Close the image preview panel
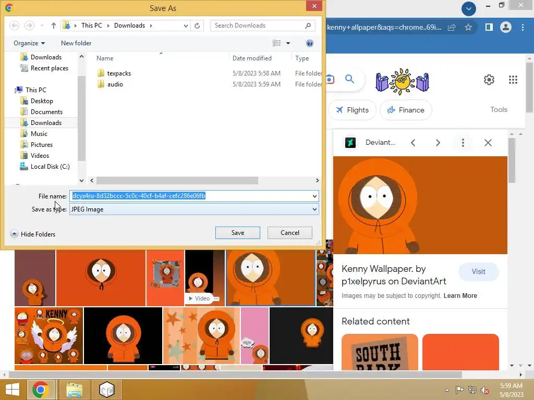The image size is (534, 400). (x=488, y=143)
